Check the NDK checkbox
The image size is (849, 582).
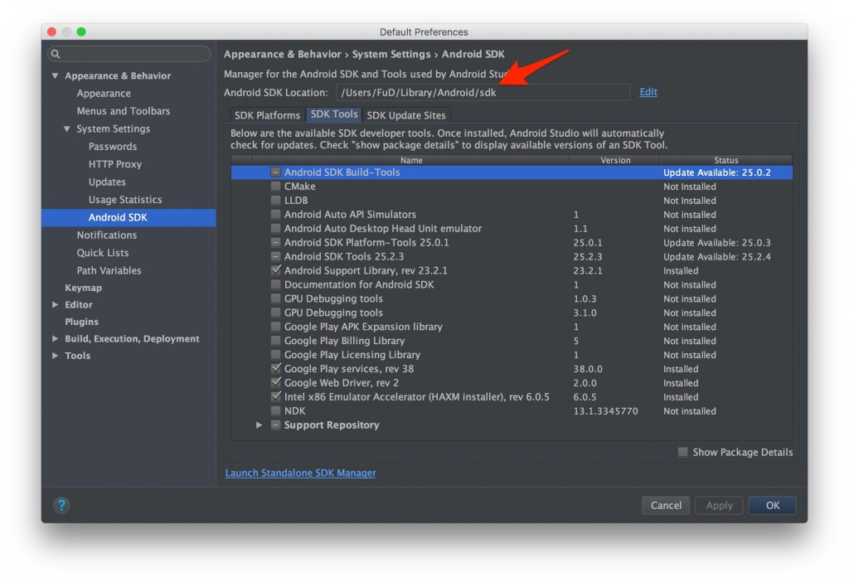tap(275, 411)
